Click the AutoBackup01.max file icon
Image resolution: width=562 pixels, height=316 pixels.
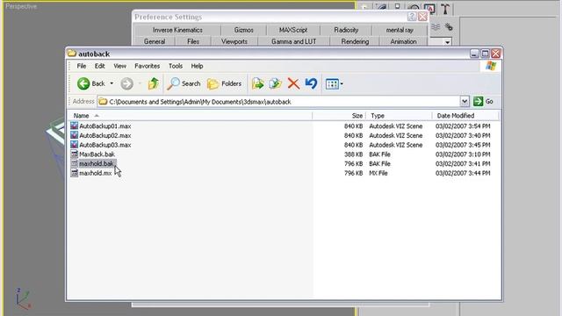[74, 126]
